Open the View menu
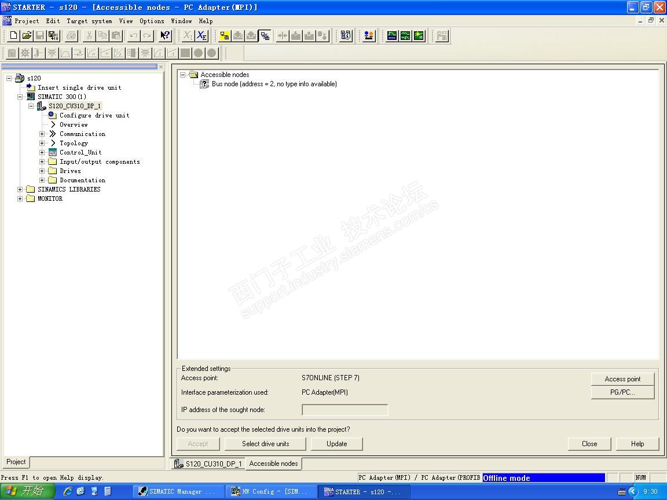Screen dimensions: 667x500 126,21
